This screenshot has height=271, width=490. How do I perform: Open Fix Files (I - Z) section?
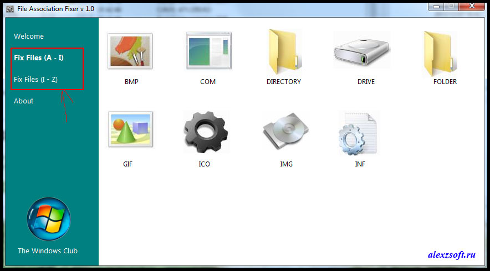click(35, 80)
